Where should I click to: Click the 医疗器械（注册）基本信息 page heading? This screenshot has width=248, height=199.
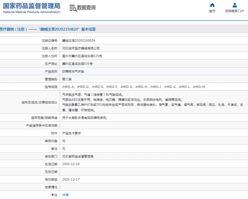(x=48, y=29)
